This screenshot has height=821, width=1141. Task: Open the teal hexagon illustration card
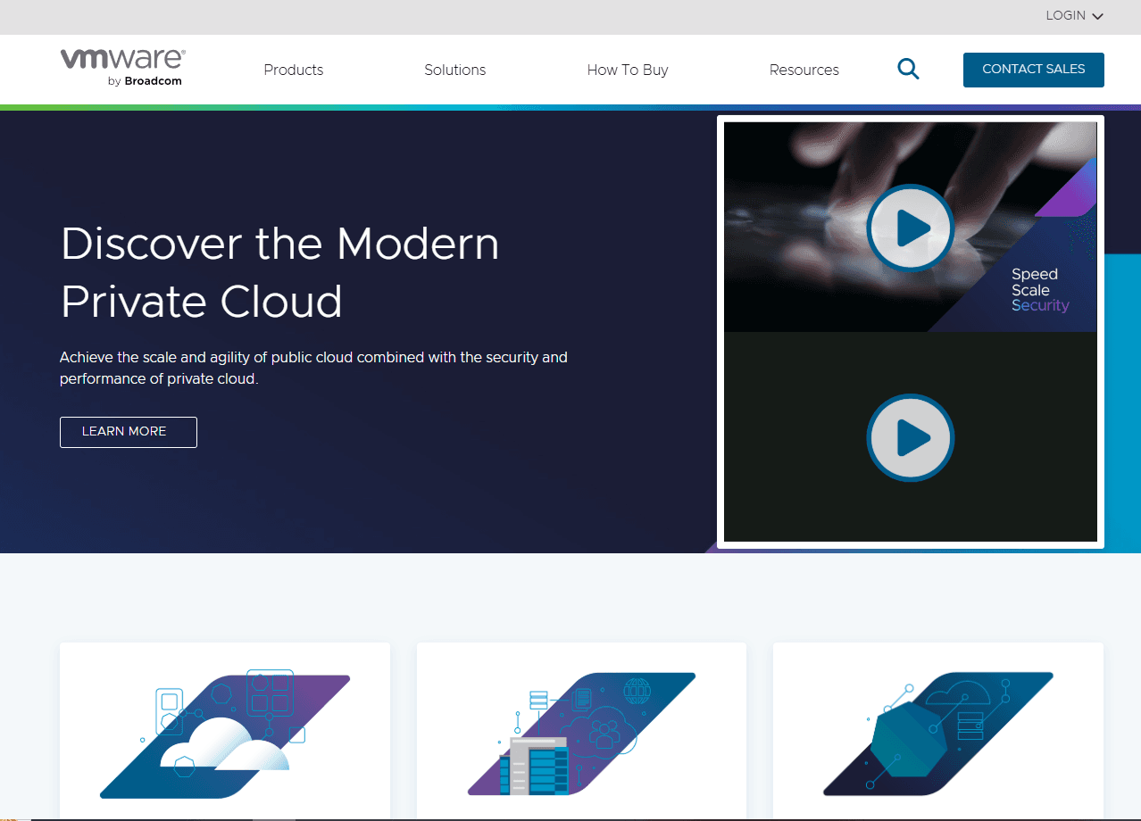(x=937, y=732)
